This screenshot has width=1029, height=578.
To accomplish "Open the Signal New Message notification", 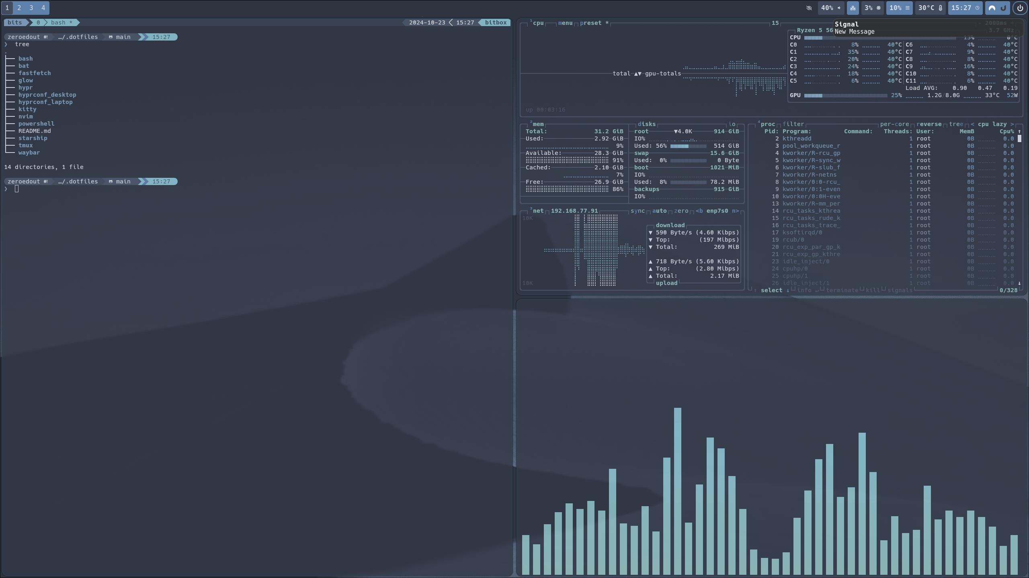I will click(924, 28).
